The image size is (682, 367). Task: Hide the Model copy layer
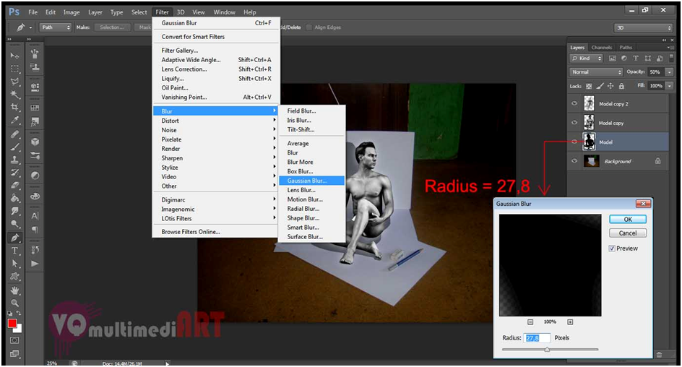(x=574, y=123)
